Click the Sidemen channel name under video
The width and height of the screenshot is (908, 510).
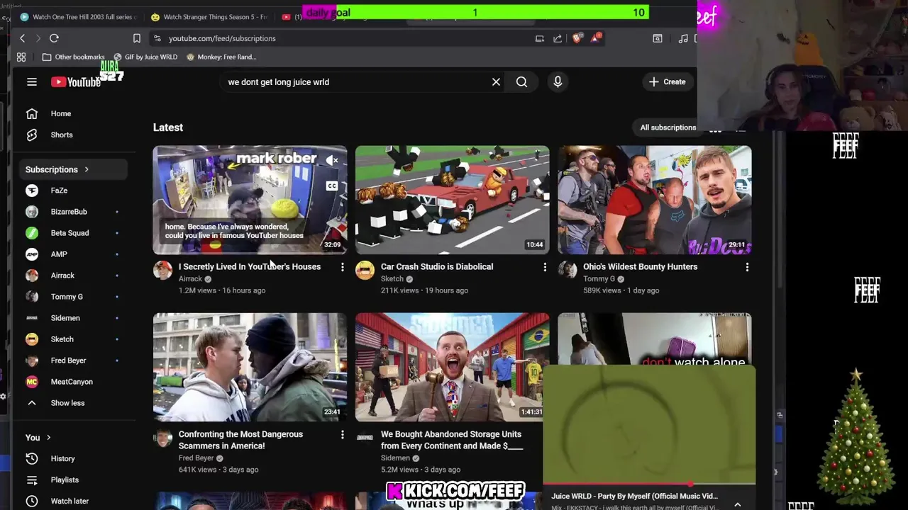point(395,458)
